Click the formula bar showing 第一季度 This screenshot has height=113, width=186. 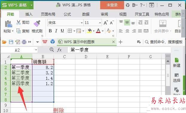[x=119, y=50]
